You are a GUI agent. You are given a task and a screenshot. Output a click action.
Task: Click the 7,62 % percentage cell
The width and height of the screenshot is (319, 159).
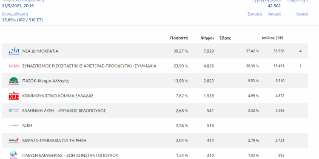(182, 96)
